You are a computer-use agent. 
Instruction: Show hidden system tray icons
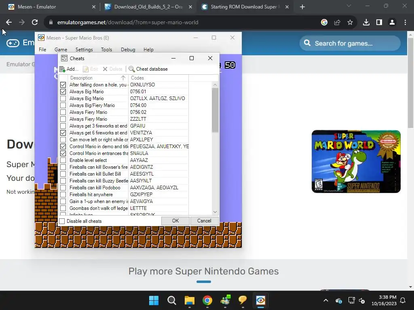[x=326, y=300]
